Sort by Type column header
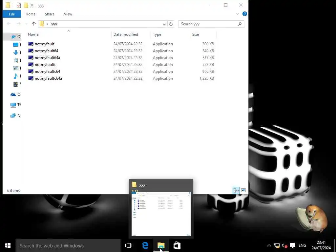Image resolution: width=336 pixels, height=252 pixels. tap(157, 34)
